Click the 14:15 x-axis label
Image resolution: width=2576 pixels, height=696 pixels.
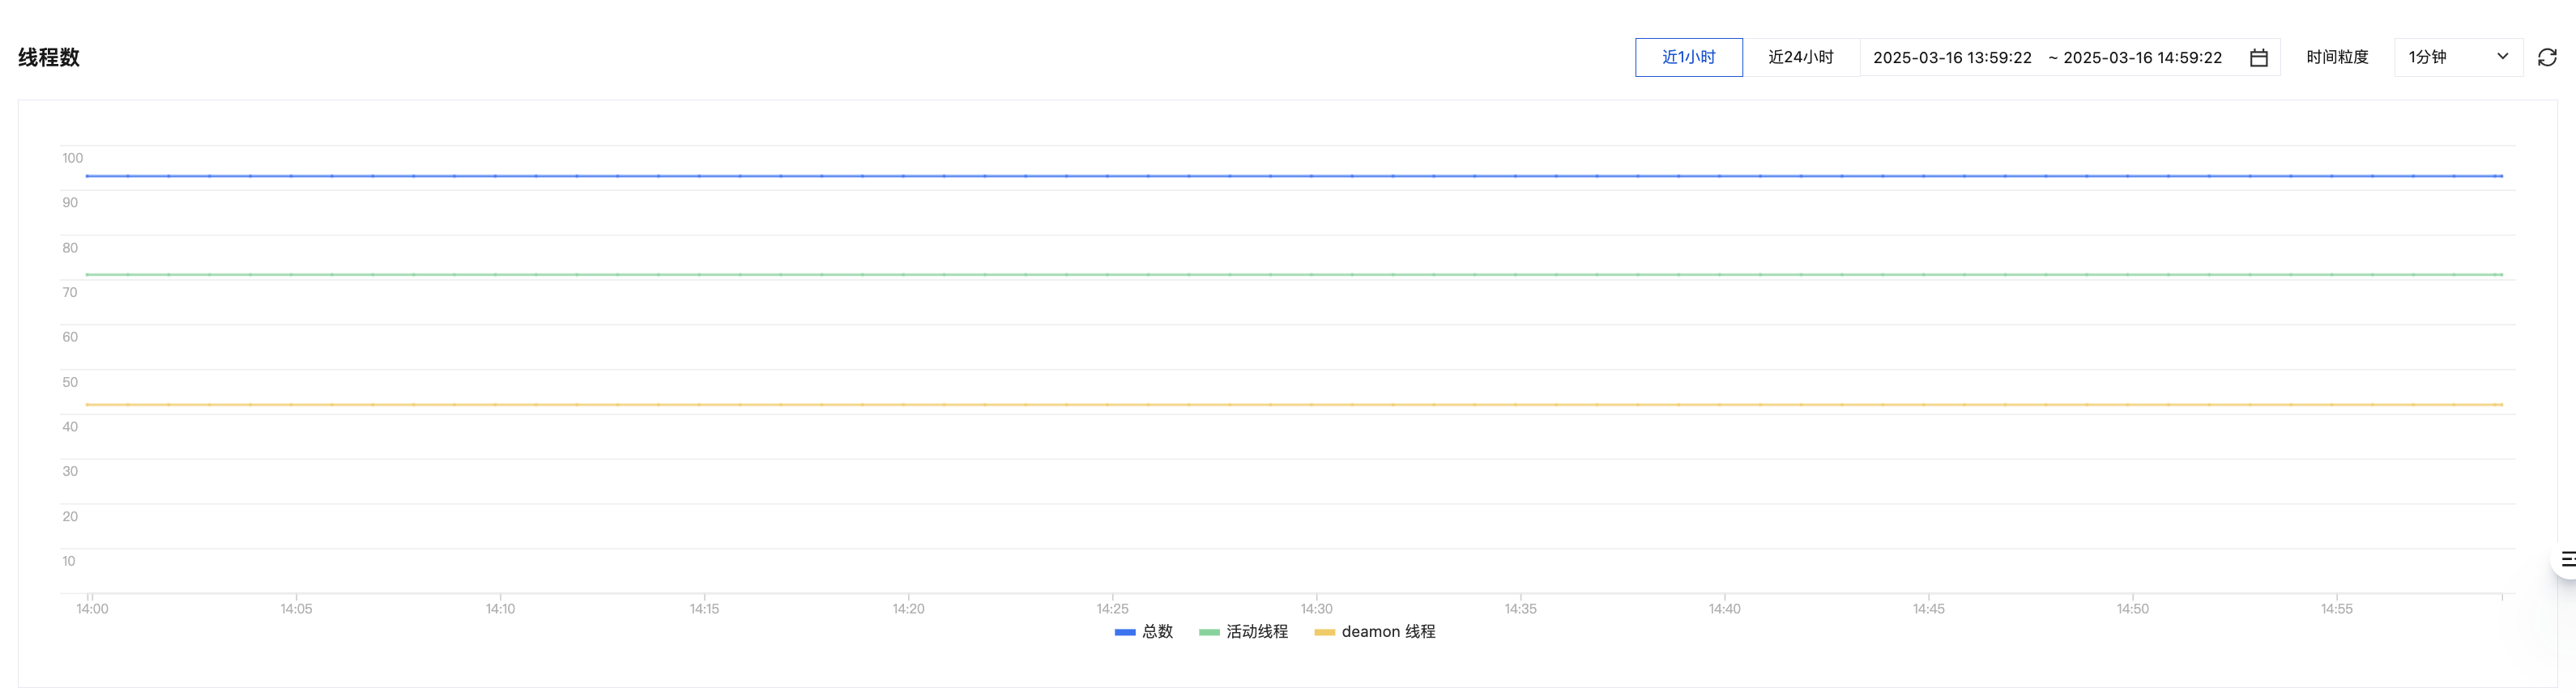(x=704, y=608)
